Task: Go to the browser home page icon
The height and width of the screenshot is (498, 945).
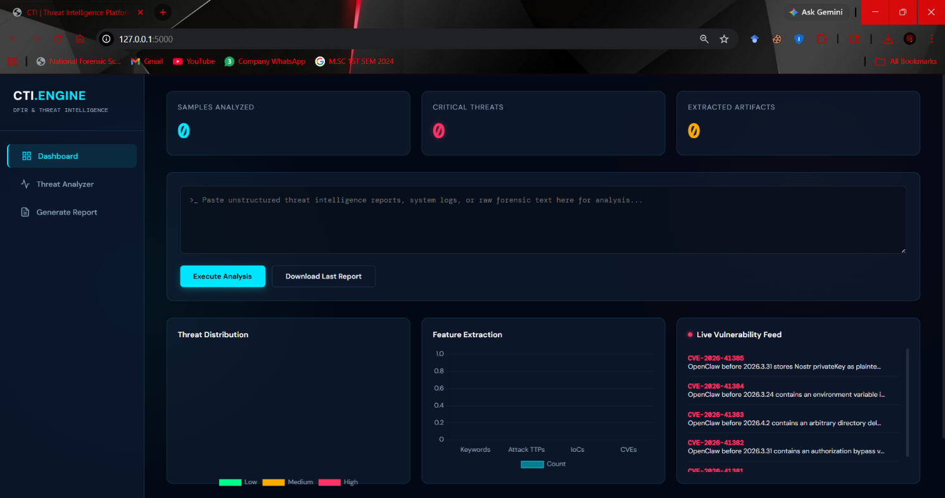Action: [80, 39]
